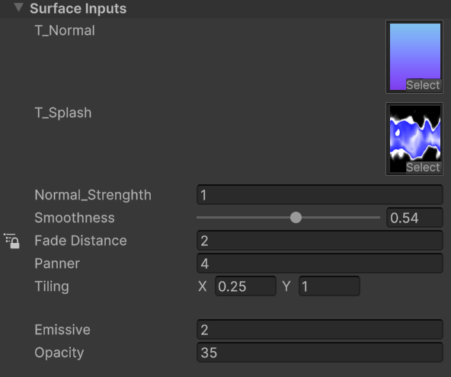The image size is (451, 377).
Task: Click the Smoothness label
Action: click(75, 218)
